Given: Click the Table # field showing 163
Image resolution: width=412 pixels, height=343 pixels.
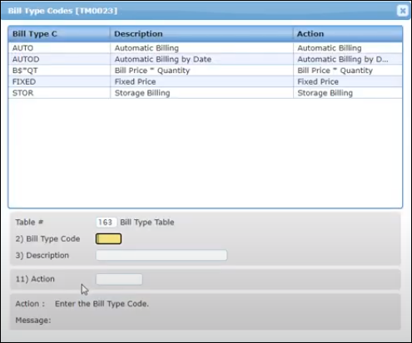Looking at the screenshot, I should pyautogui.click(x=106, y=222).
